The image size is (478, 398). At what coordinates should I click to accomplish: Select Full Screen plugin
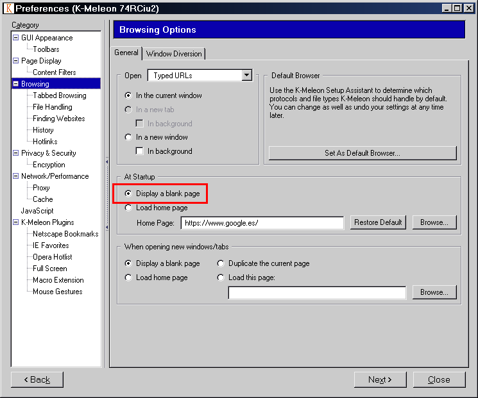point(49,269)
